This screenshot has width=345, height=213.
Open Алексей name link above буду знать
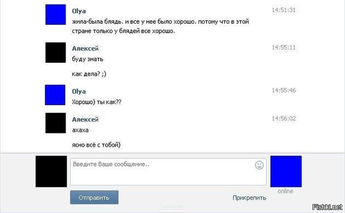click(x=85, y=48)
